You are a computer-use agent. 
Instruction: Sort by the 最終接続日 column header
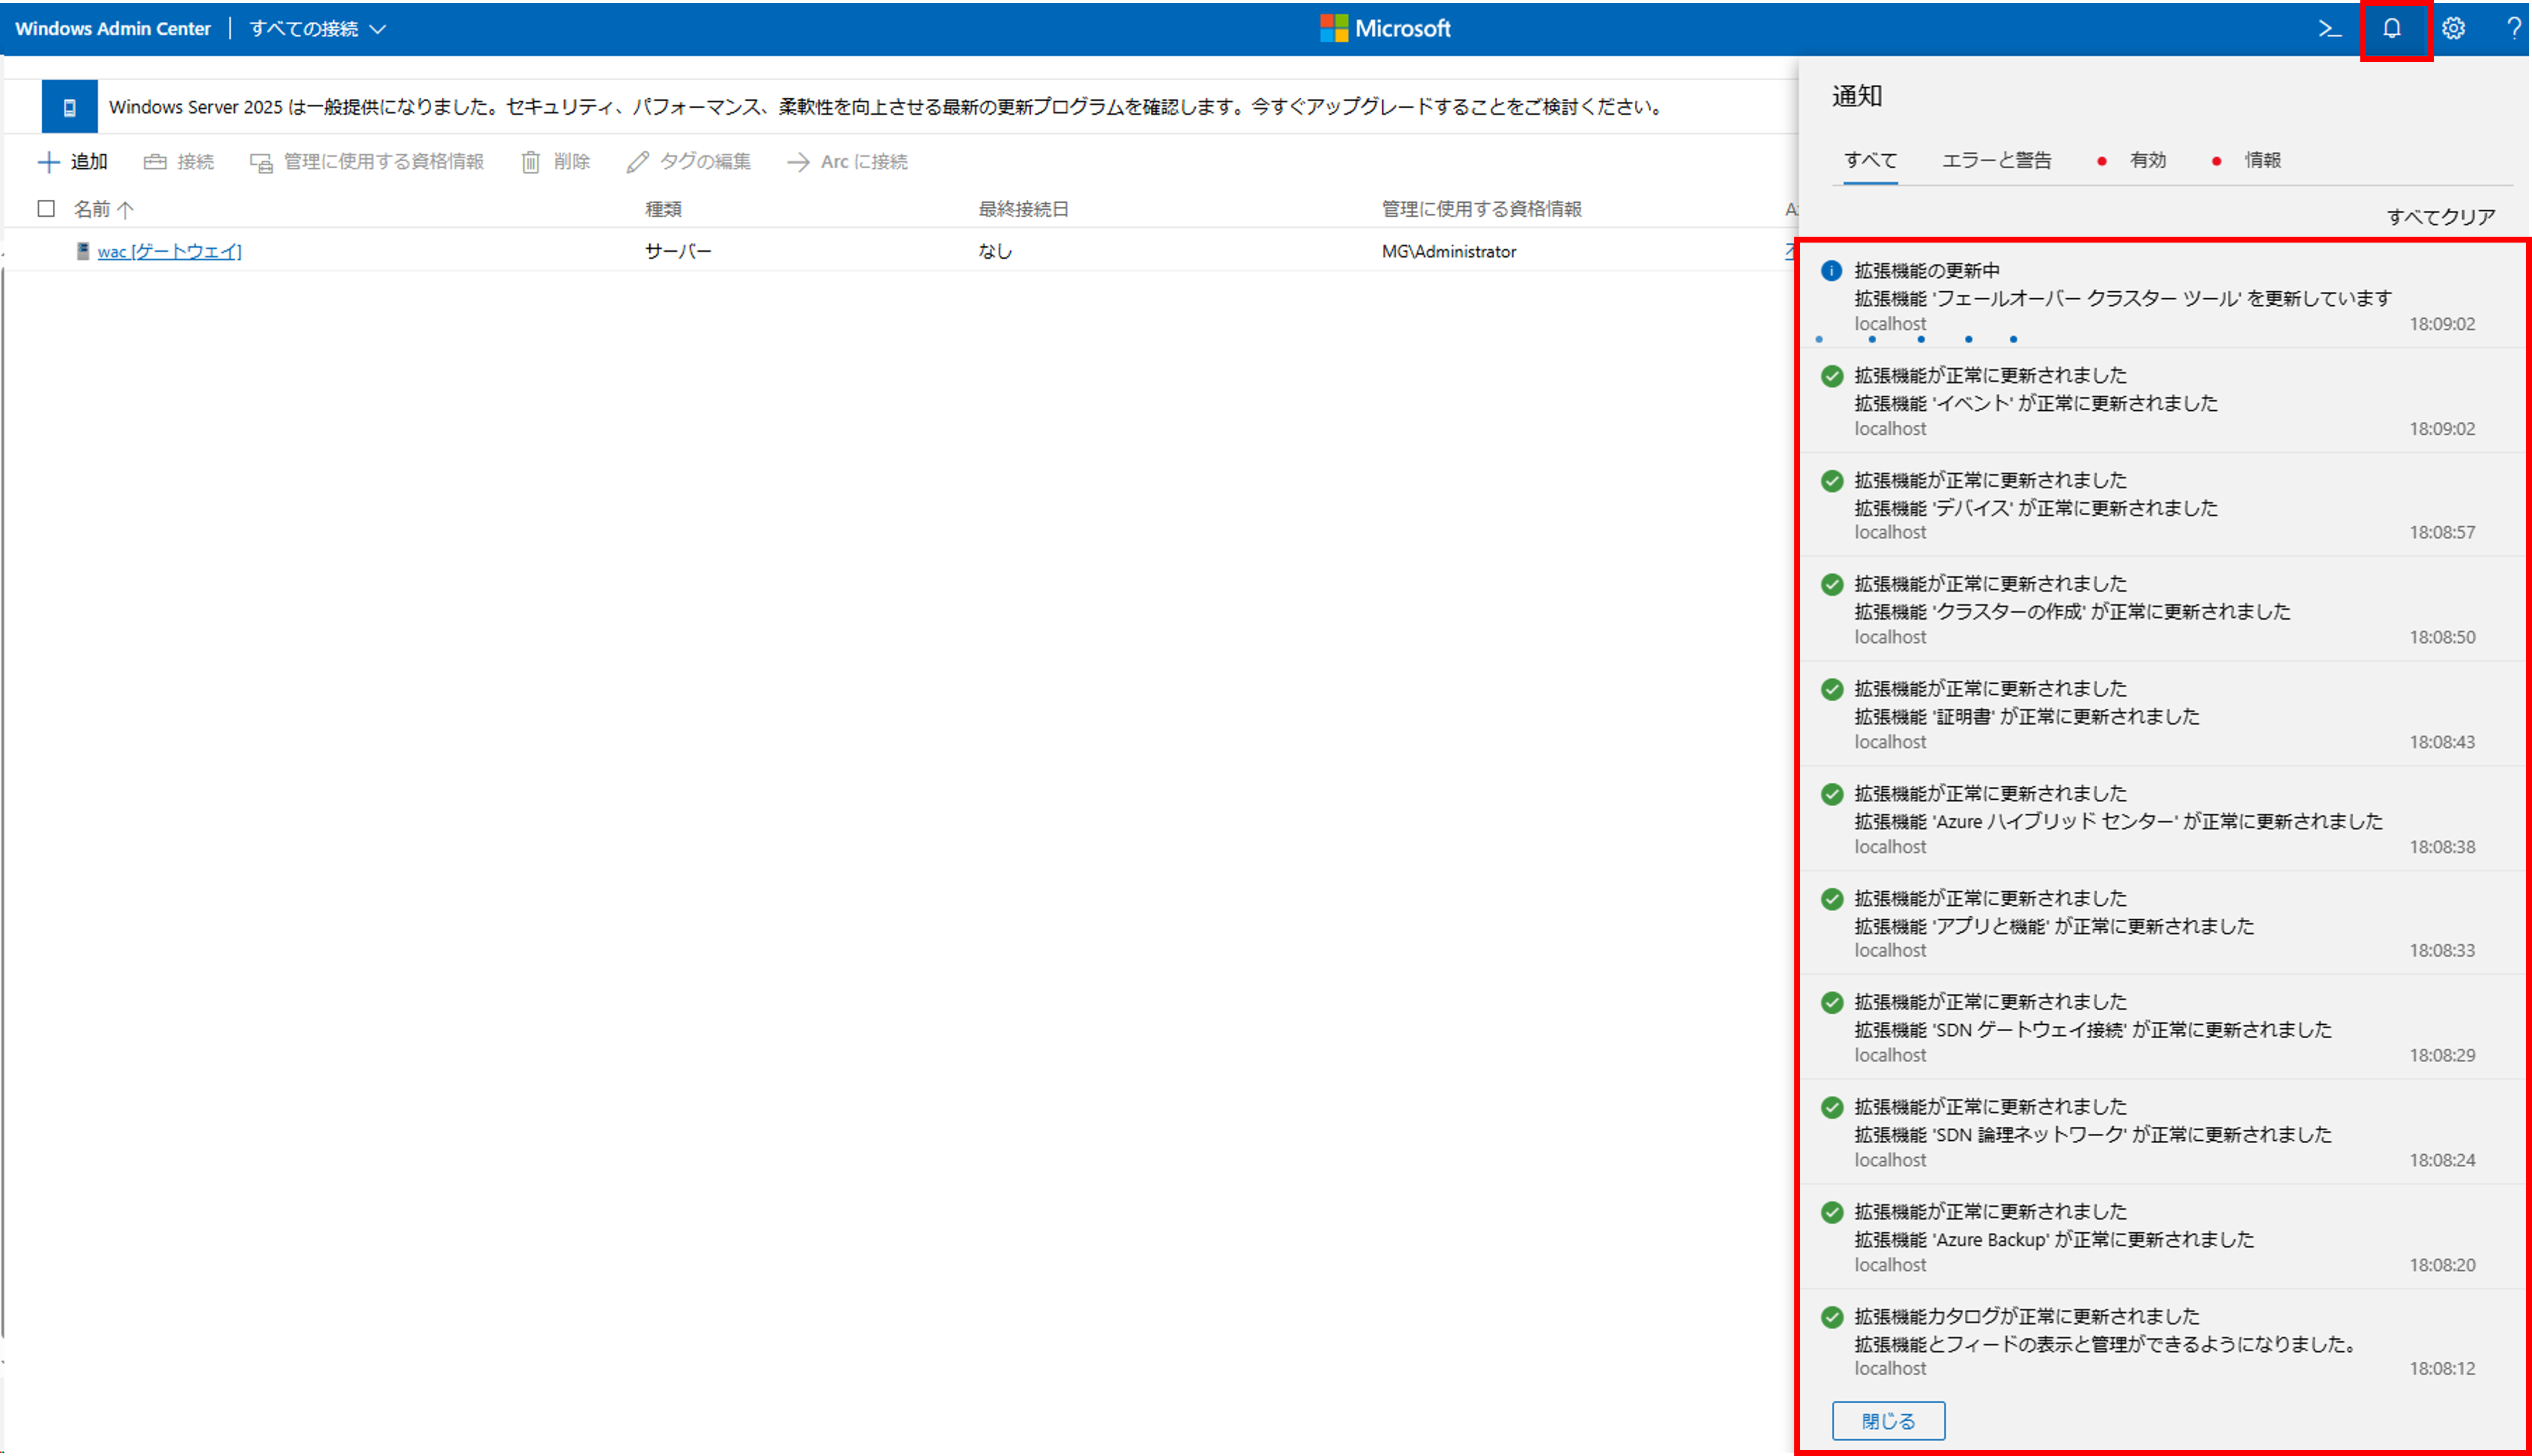pyautogui.click(x=1023, y=209)
